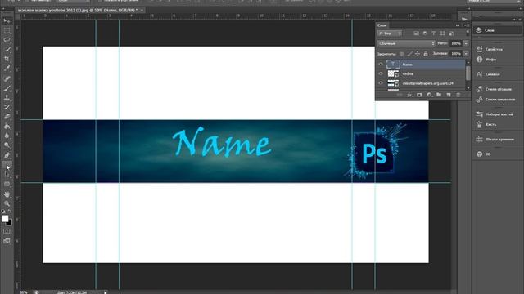
Task: Create a new layer
Action: pos(449,95)
